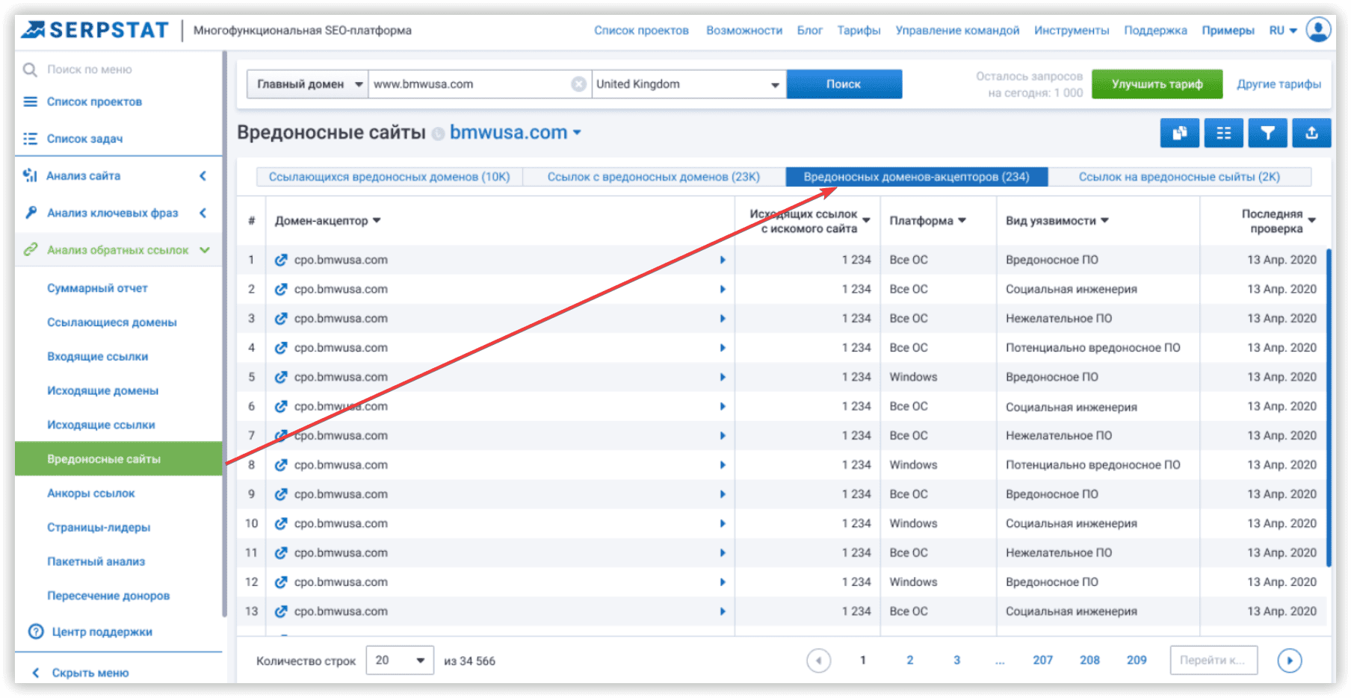Go to next page arrow in pagination
Screen dimensions: 1351x698
[x=1289, y=661]
